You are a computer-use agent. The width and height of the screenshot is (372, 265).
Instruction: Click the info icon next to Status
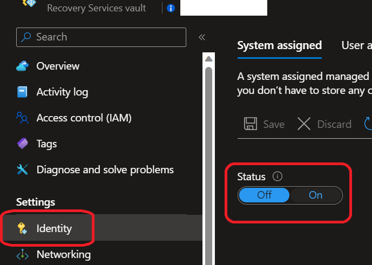click(x=278, y=176)
